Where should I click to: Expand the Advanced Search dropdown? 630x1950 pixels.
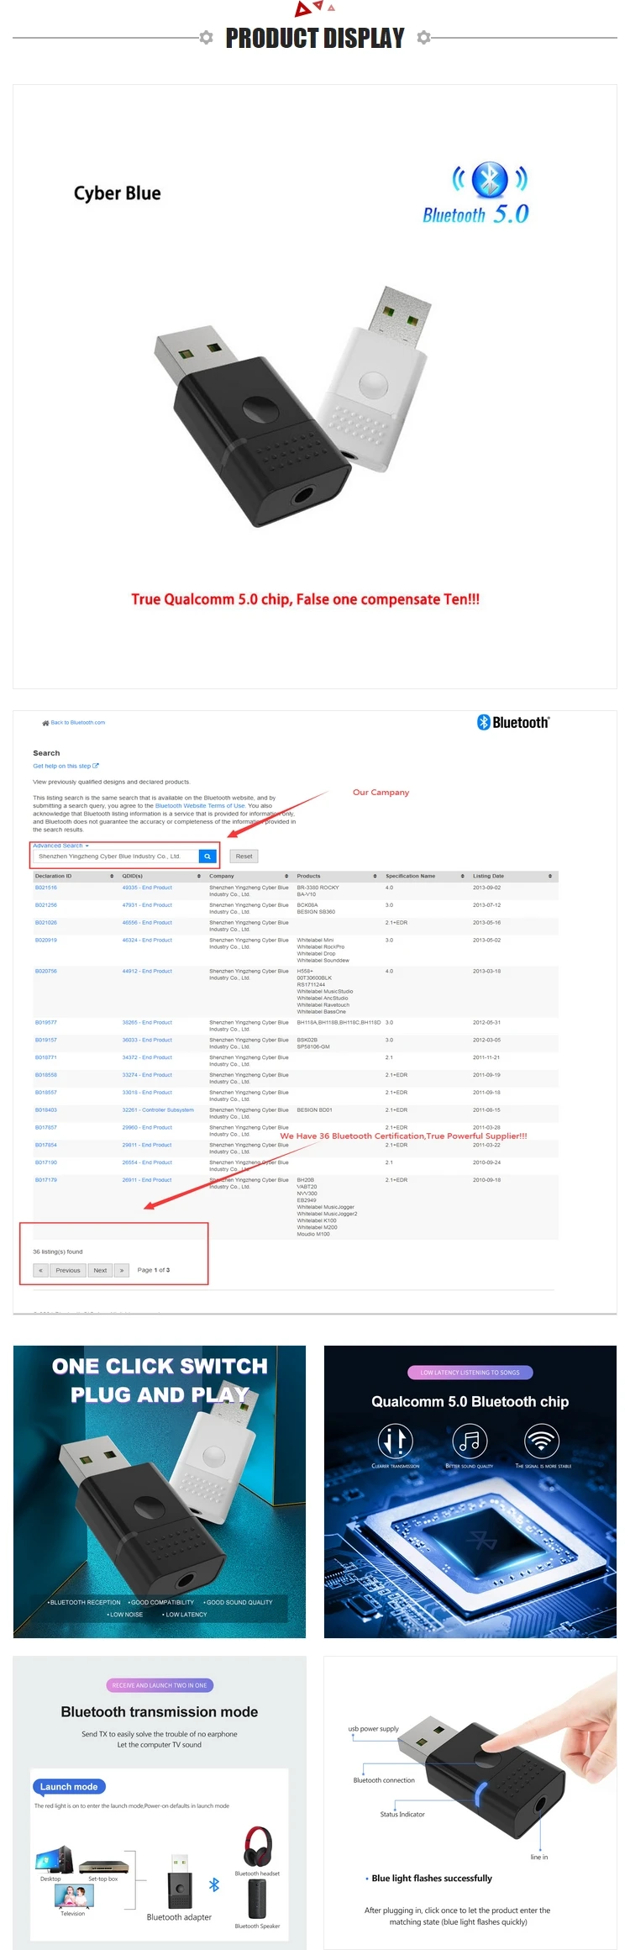pos(60,846)
